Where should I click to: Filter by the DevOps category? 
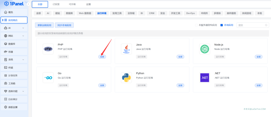tap(191, 13)
